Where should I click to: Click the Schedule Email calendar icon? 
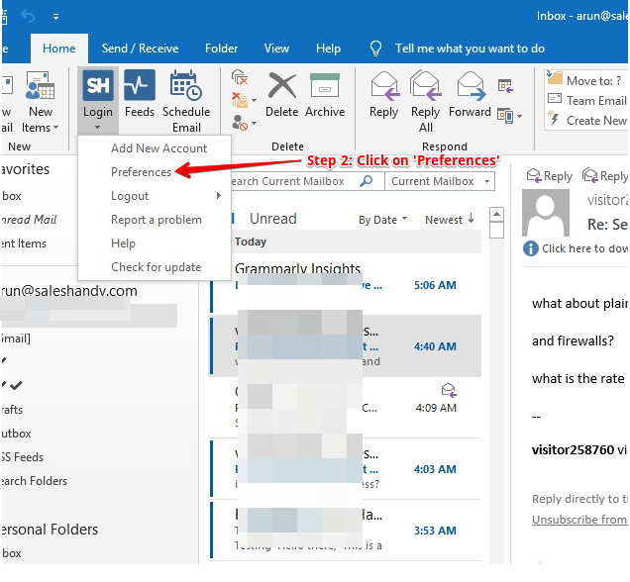[185, 85]
